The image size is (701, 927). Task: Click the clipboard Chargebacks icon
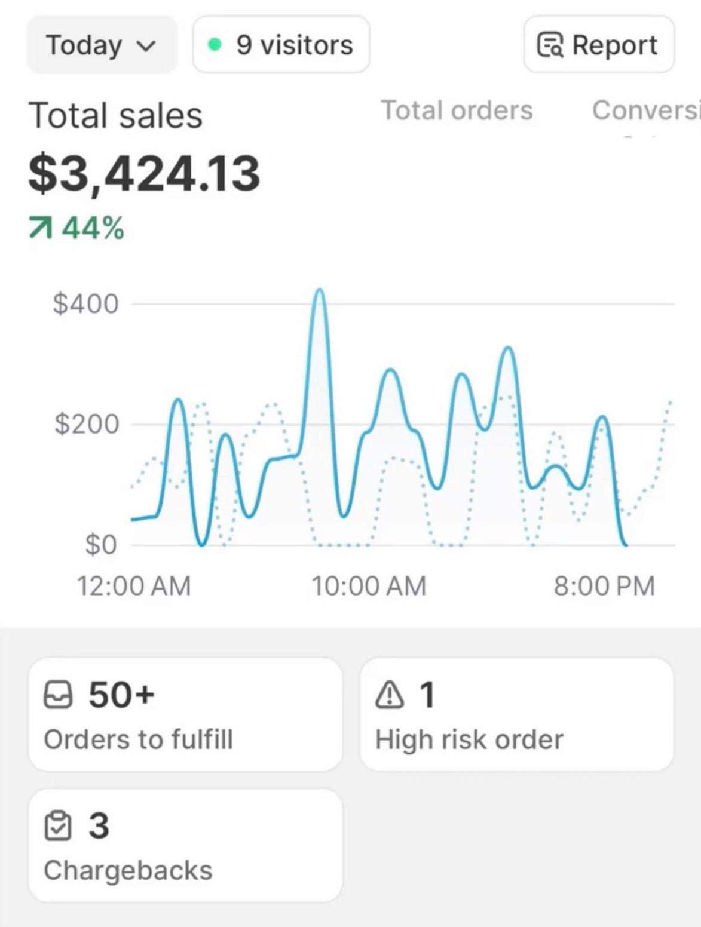(58, 827)
